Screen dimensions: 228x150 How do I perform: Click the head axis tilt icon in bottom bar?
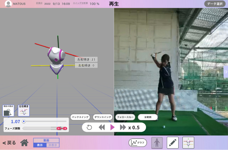point(188,143)
